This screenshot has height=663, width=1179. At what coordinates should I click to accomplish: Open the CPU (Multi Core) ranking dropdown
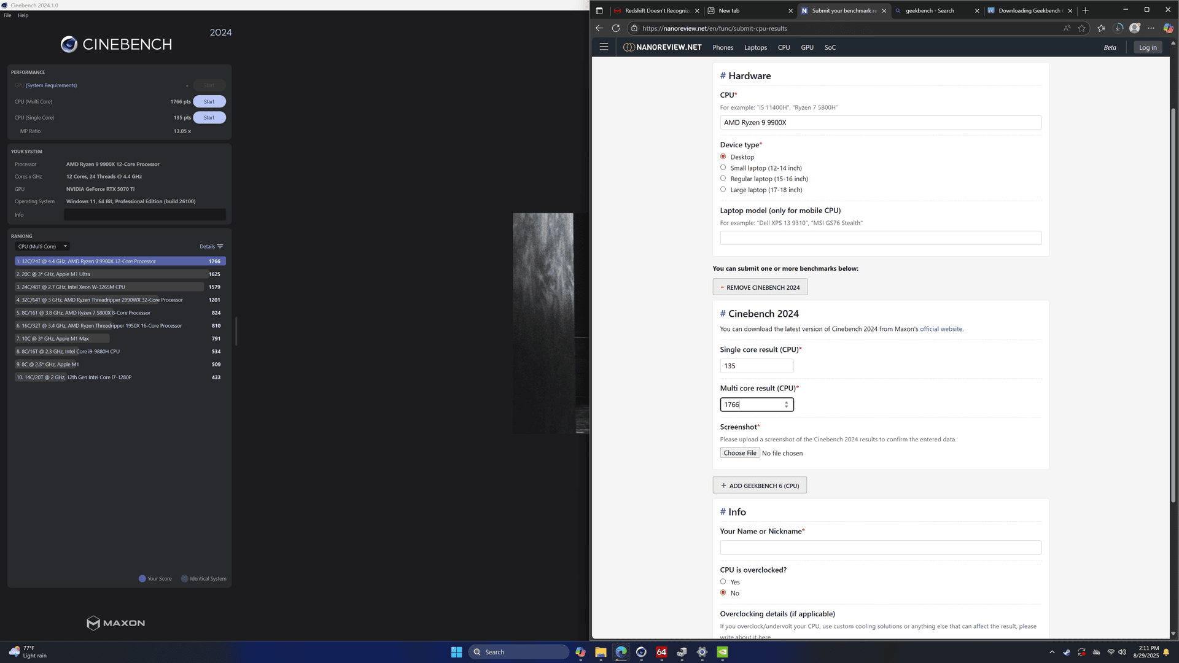42,247
